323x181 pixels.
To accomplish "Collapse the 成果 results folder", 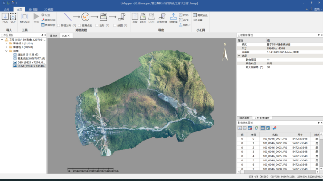I will point(6,51).
